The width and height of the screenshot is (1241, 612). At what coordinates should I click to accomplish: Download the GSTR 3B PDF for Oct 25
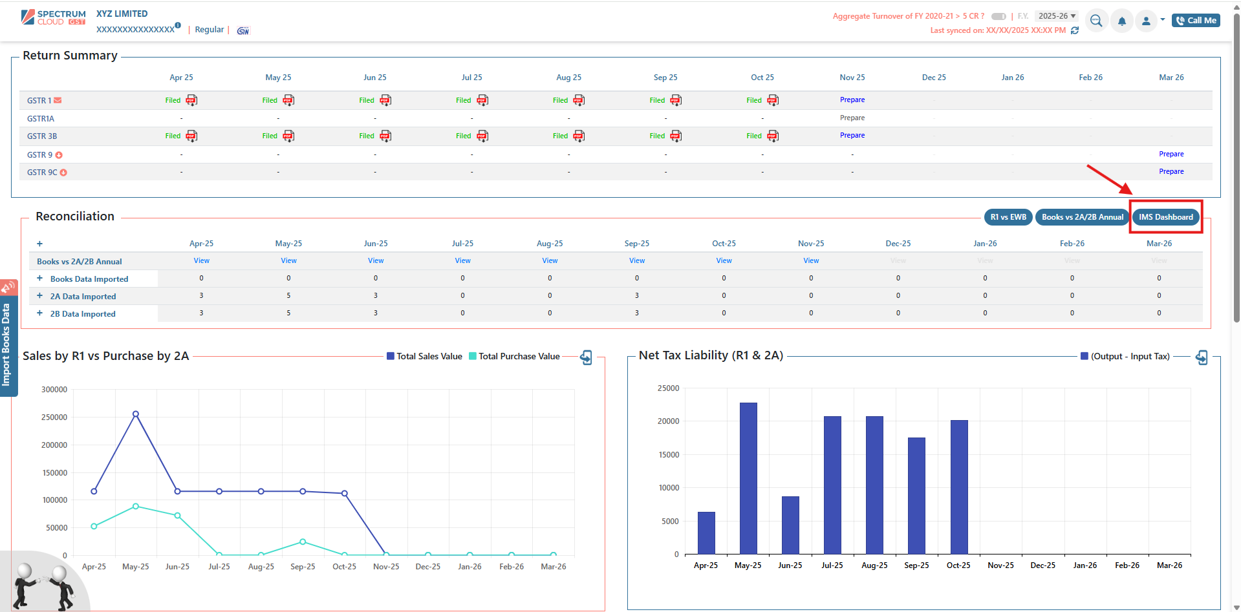coord(773,136)
